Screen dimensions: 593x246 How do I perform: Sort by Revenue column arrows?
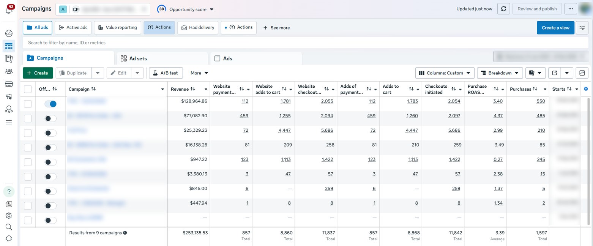point(192,89)
